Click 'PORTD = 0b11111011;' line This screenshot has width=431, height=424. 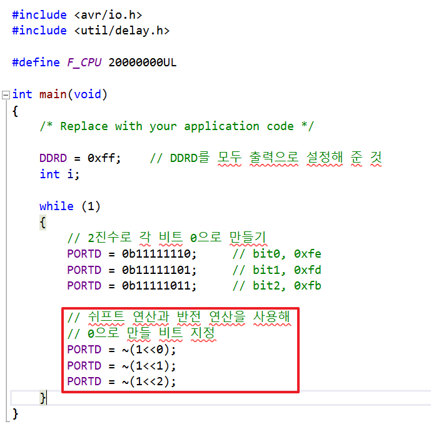132,286
